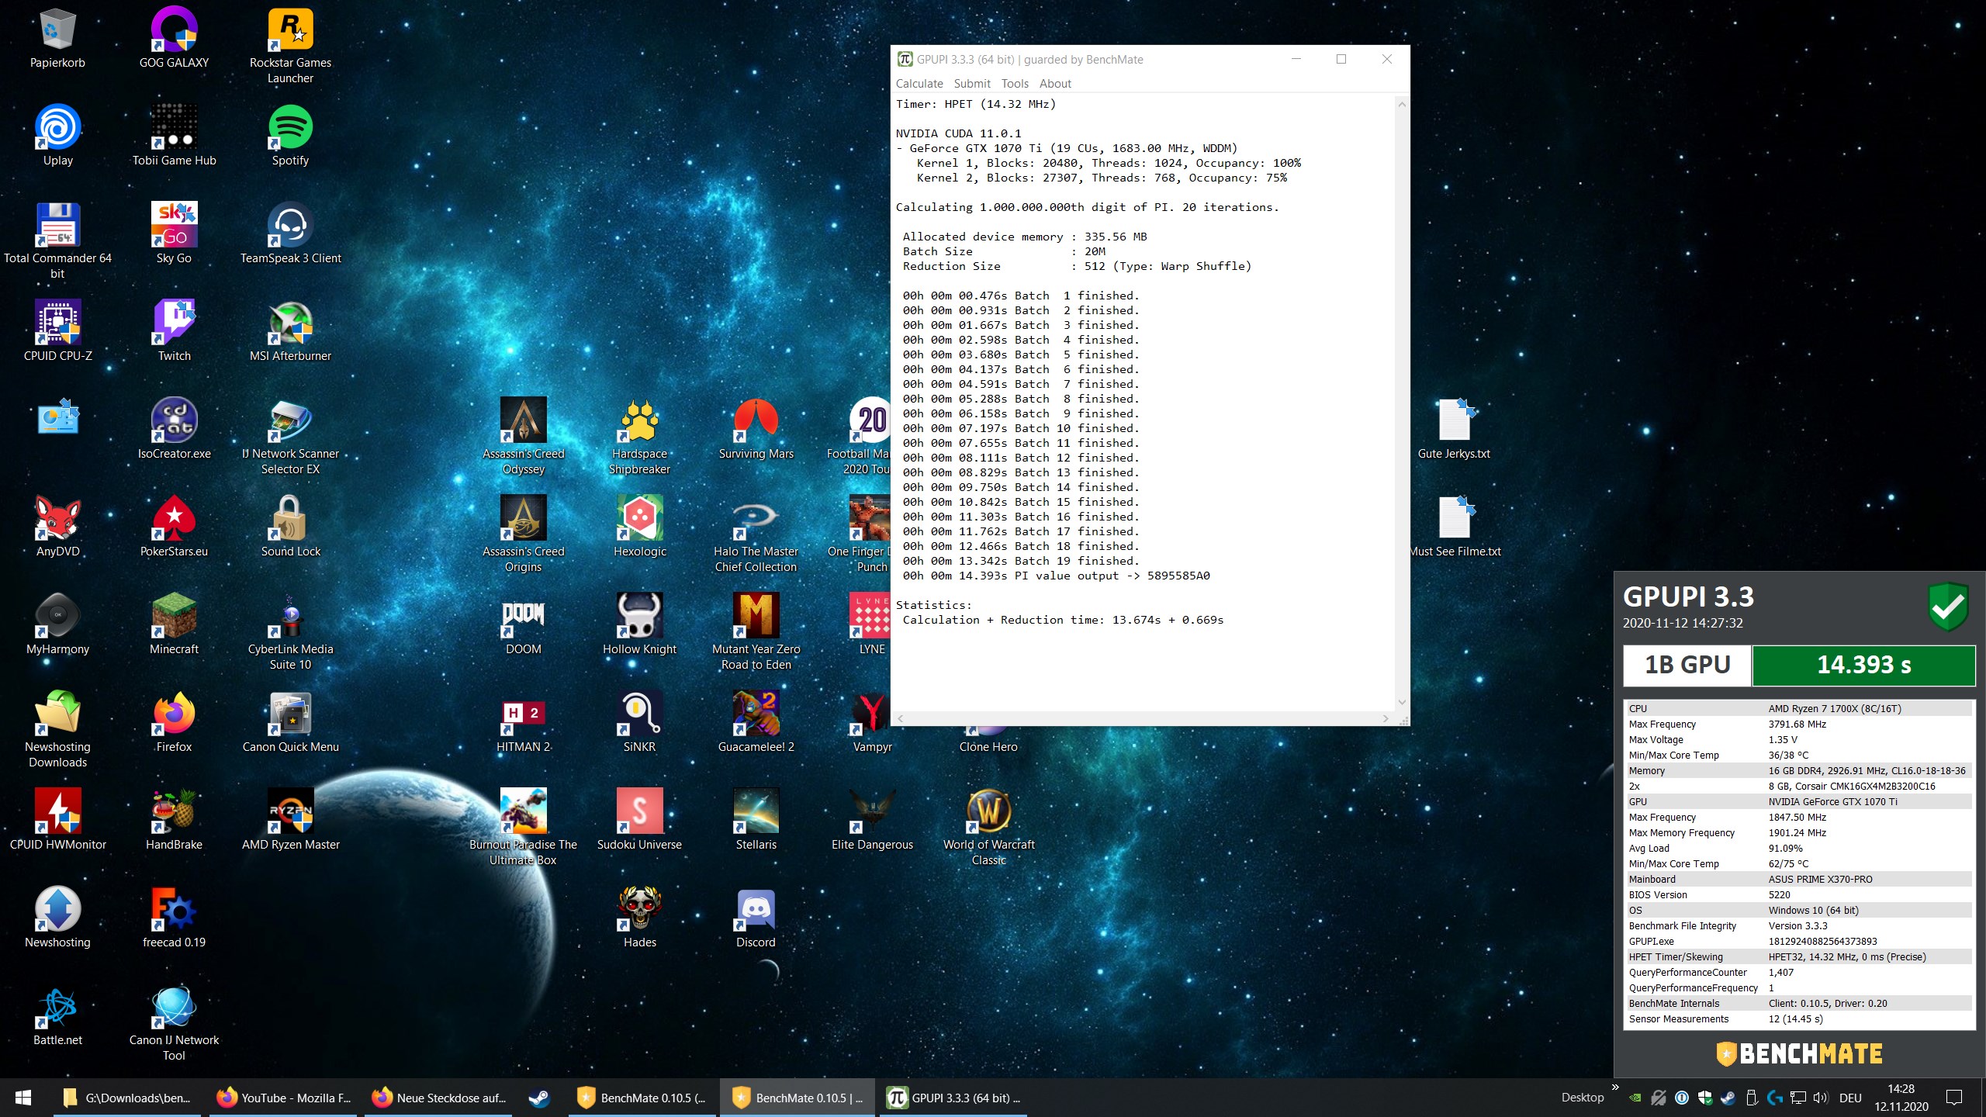
Task: Click the Tobii Game Hub icon
Action: [174, 137]
